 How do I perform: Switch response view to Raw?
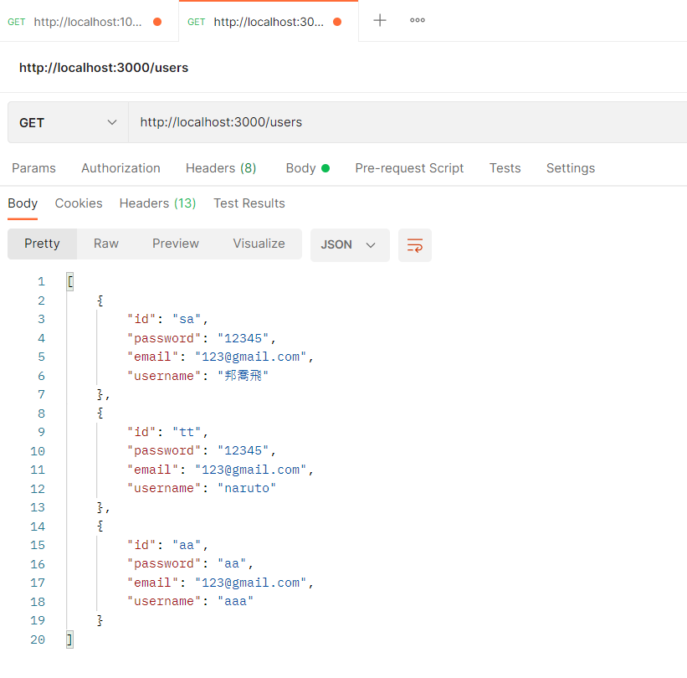[x=106, y=244]
